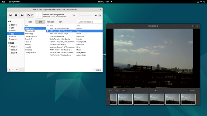Image resolution: width=207 pixels, height=116 pixels.
Task: Click the album art music note placeholder
Action: pos(39,15)
